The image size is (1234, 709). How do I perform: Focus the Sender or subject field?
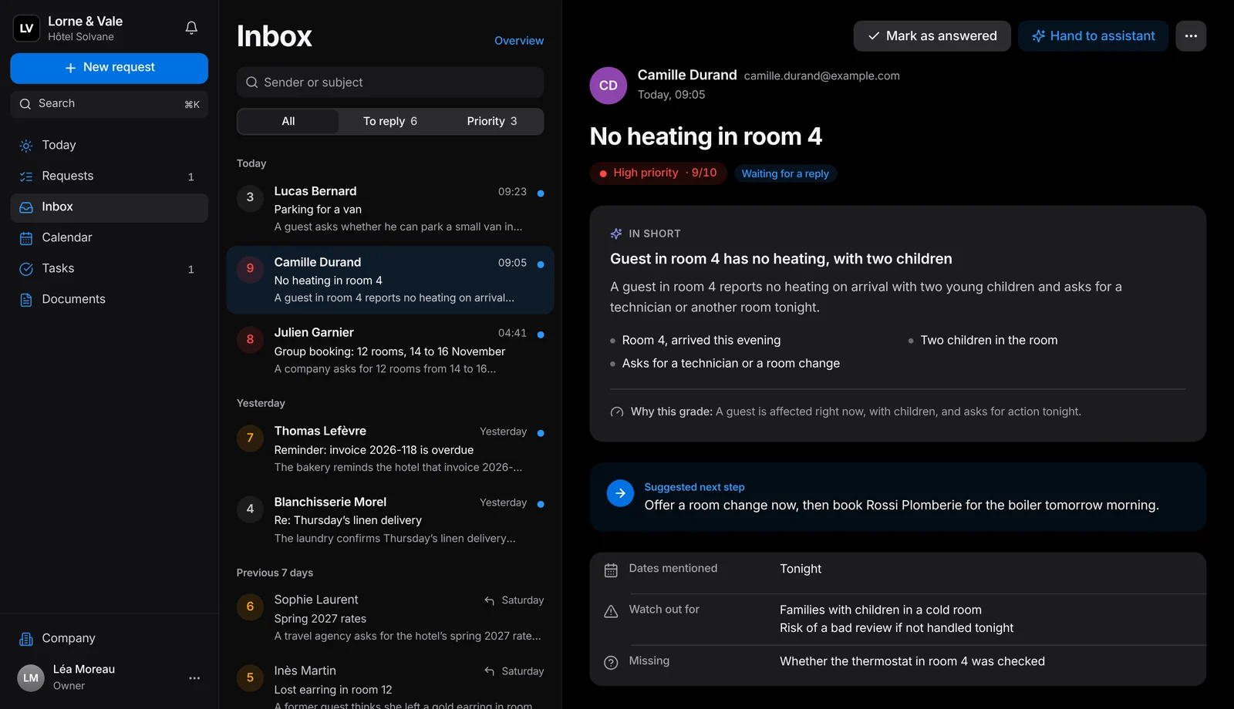coord(390,82)
